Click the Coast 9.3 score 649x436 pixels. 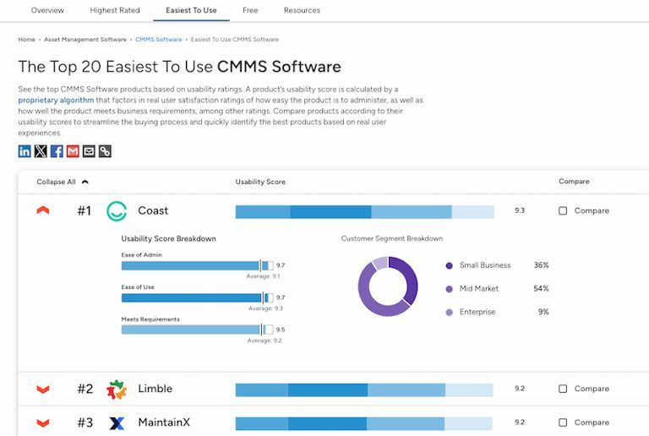(520, 210)
